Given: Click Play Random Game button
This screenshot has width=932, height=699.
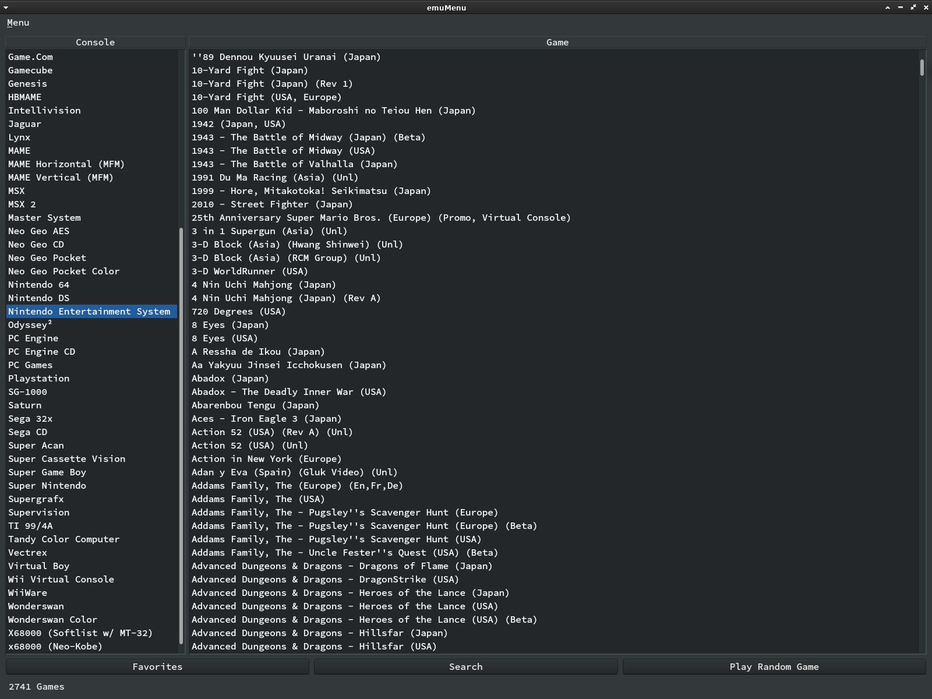Looking at the screenshot, I should tap(774, 666).
